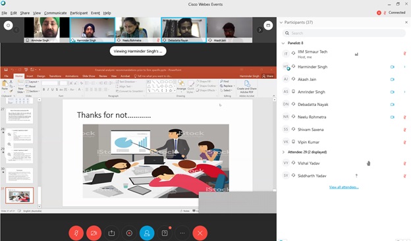Leave event with the red X button

point(200,233)
